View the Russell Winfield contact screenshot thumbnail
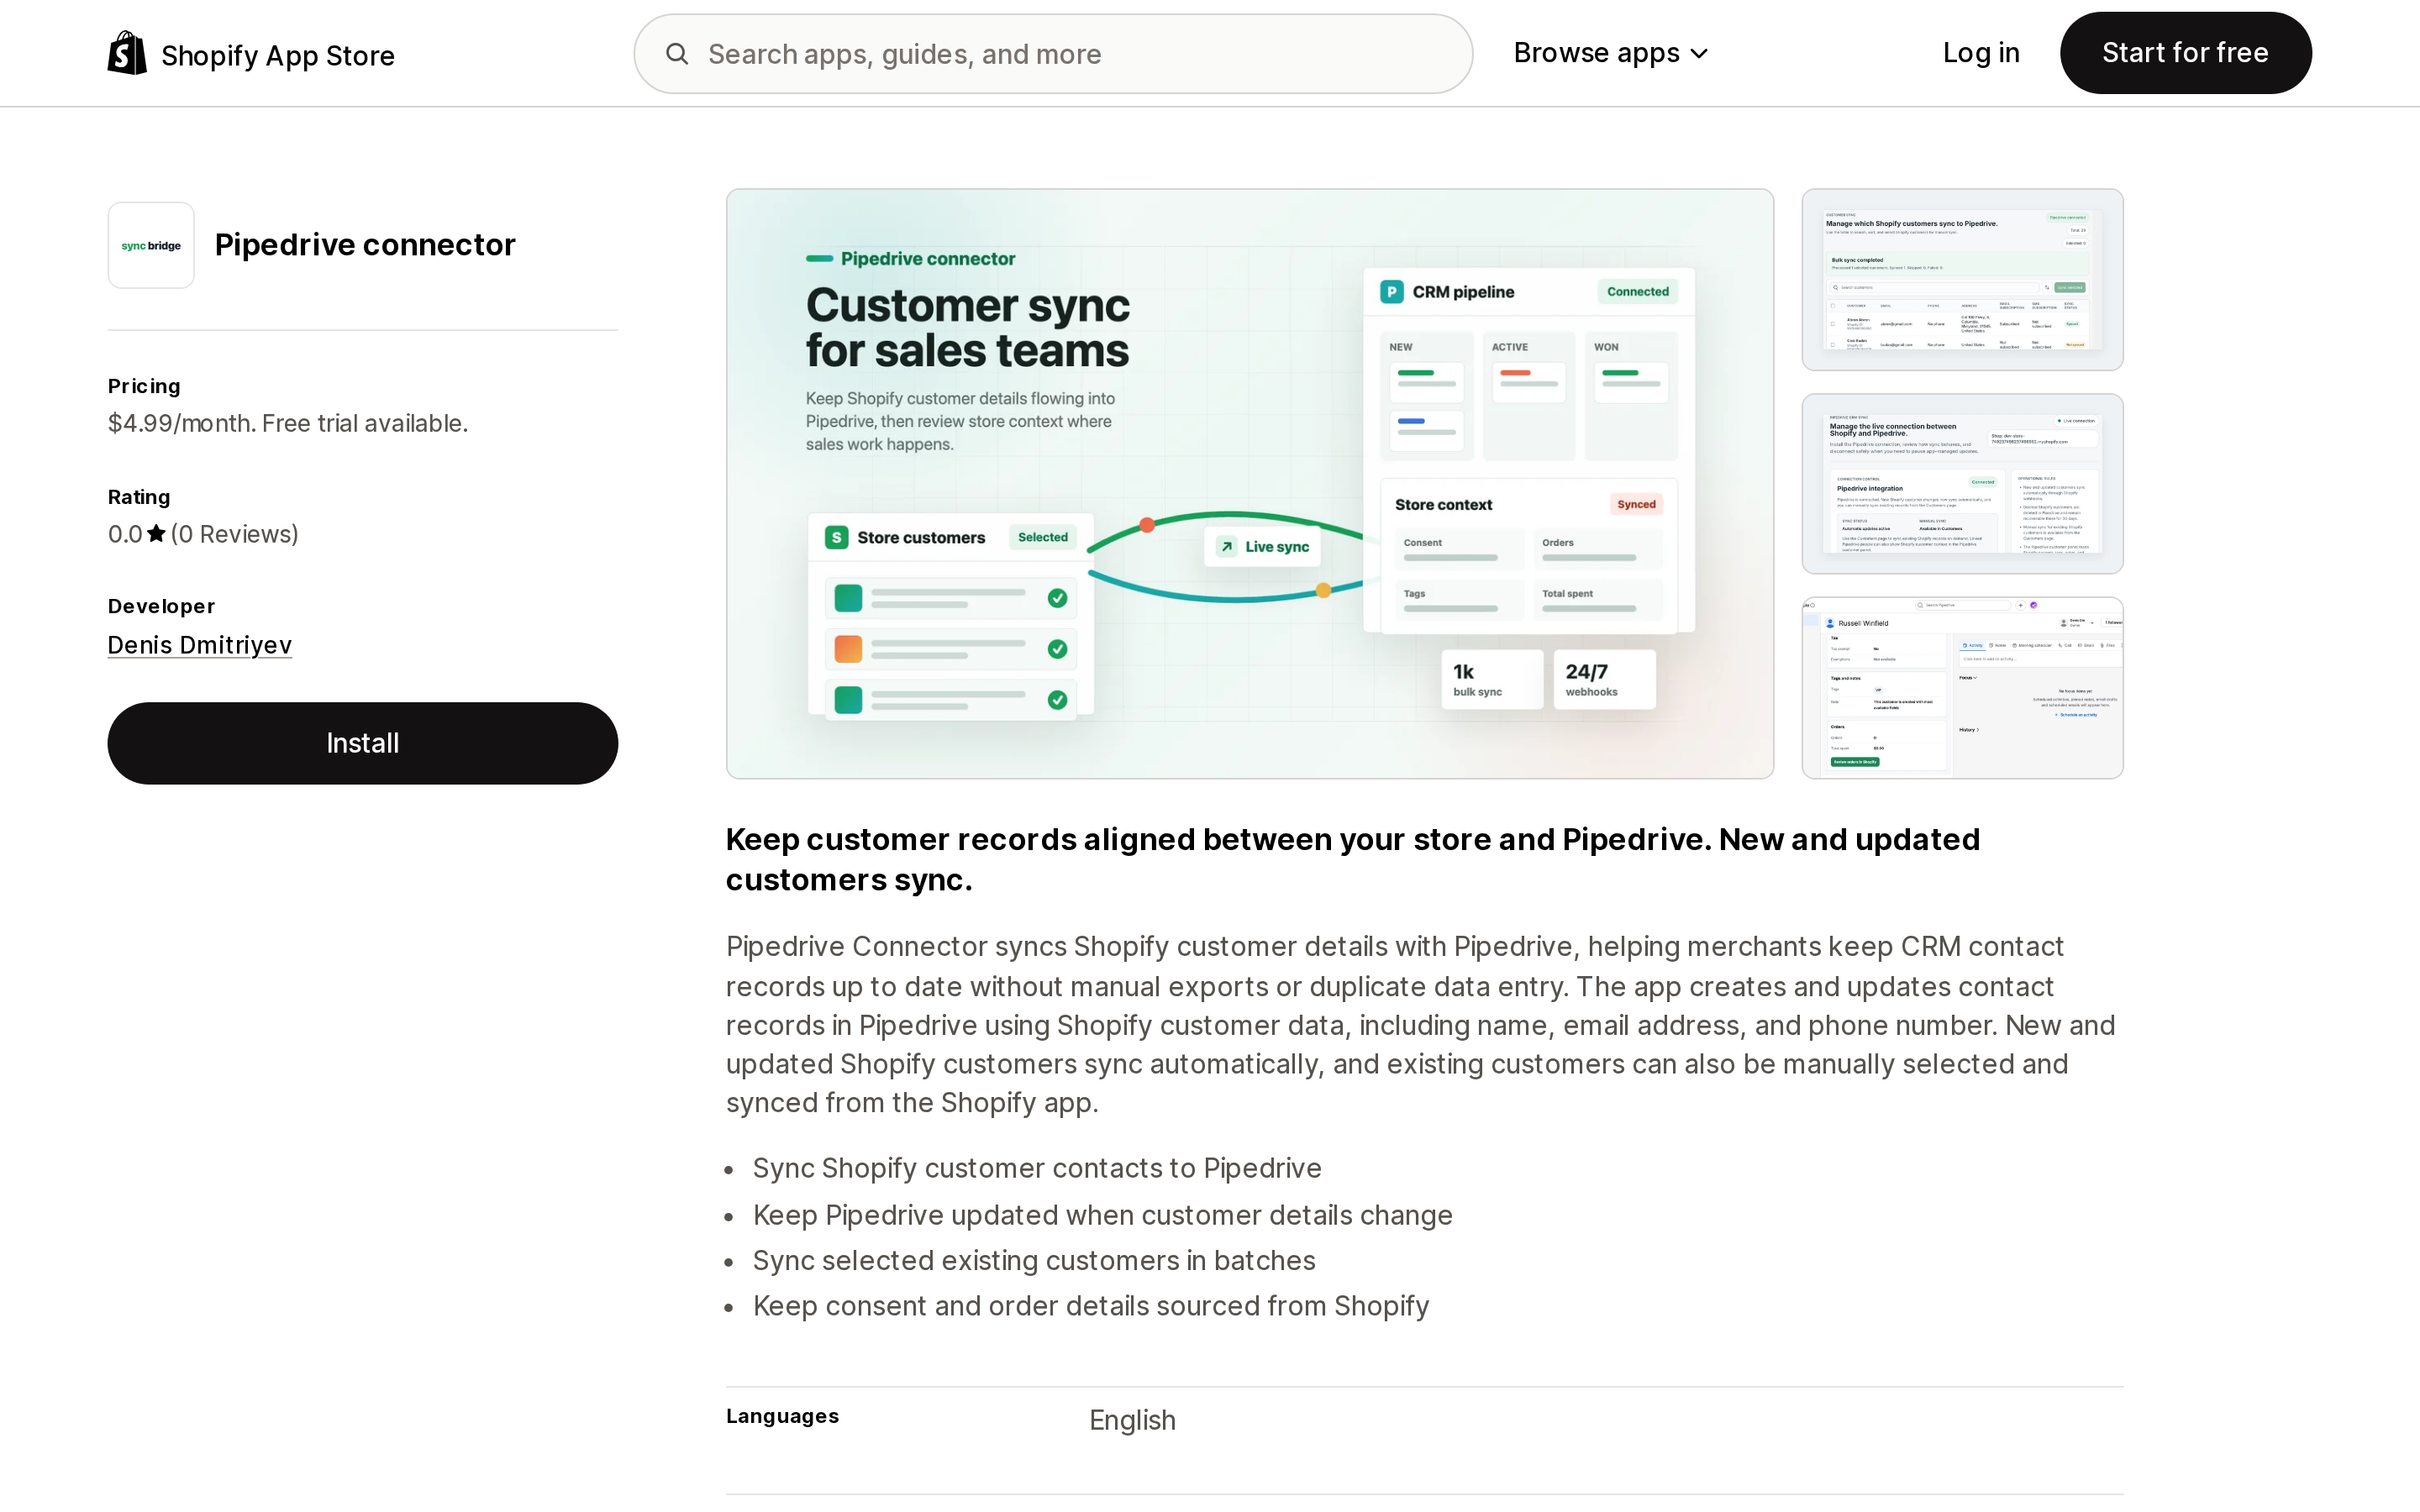Viewport: 2420px width, 1512px height. click(x=1962, y=688)
